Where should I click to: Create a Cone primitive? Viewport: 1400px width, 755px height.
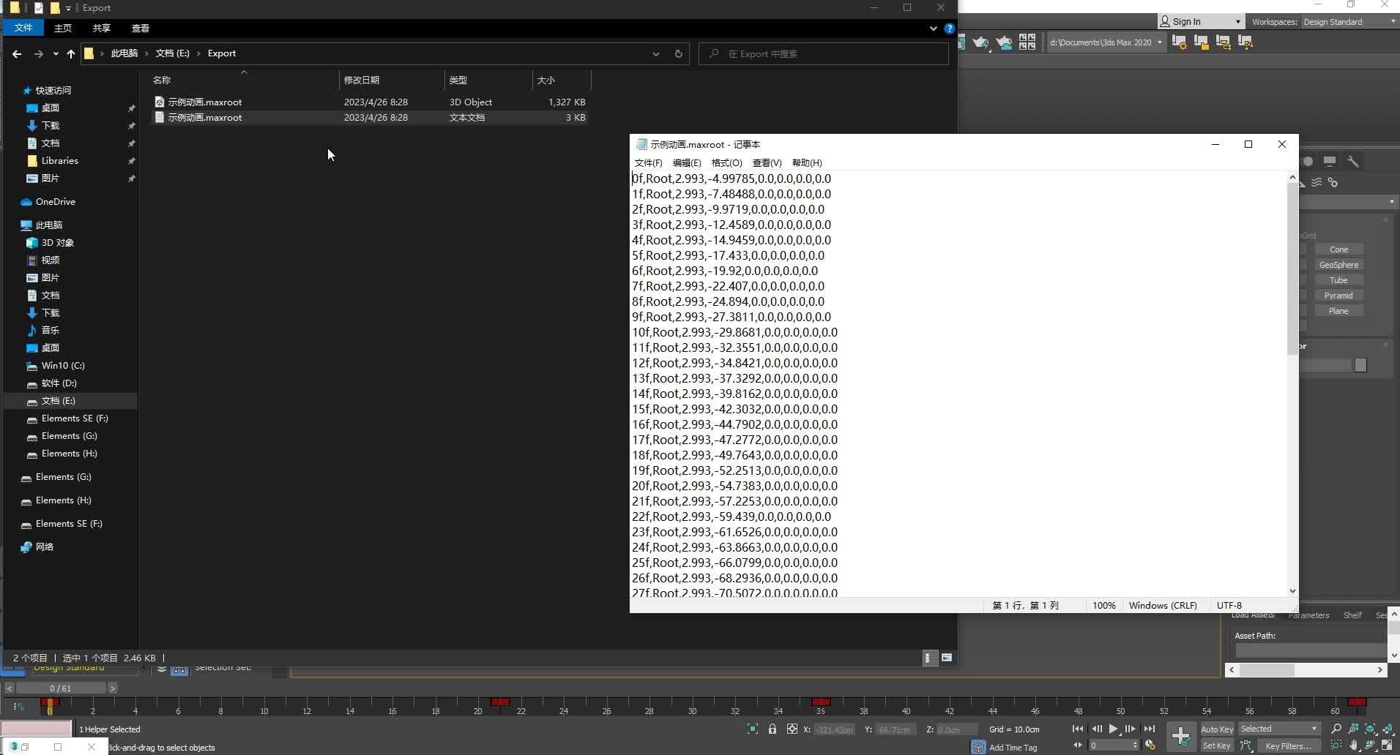pyautogui.click(x=1338, y=249)
